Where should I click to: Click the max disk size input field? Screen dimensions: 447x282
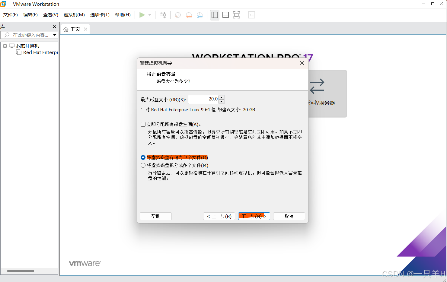[x=203, y=99]
